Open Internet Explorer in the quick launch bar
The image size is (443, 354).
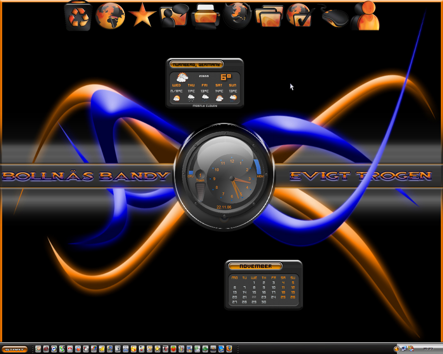(46, 349)
